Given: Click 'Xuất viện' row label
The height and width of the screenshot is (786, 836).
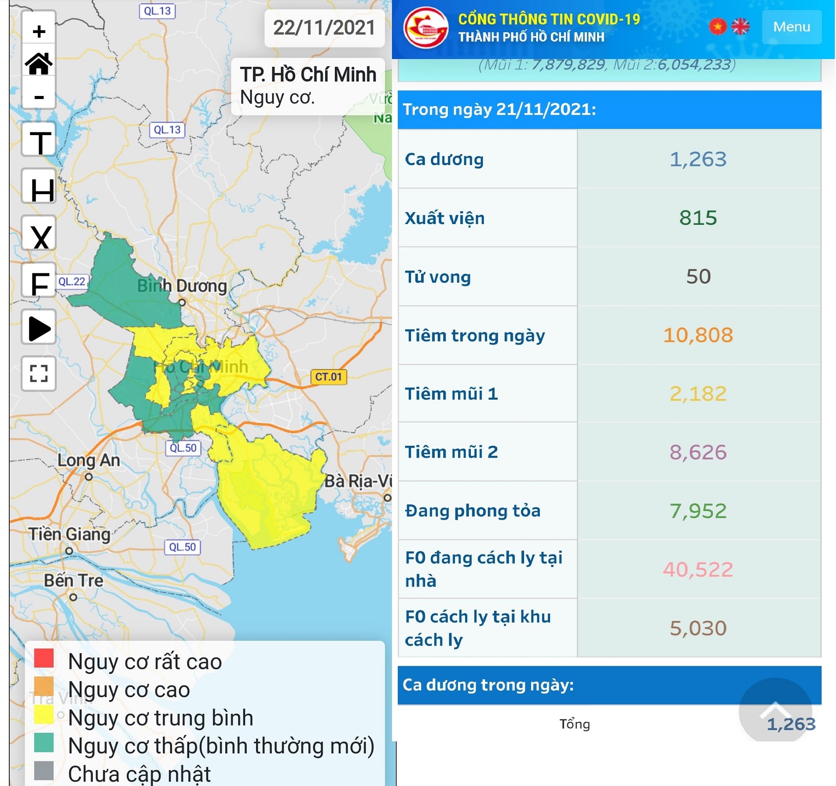Looking at the screenshot, I should coord(445,218).
